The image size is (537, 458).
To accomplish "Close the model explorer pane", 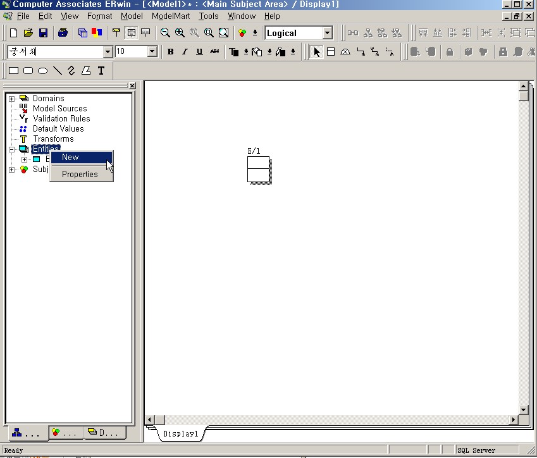I will tap(132, 85).
